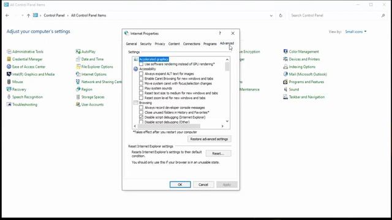The height and width of the screenshot is (220, 392).
Task: Check Reset zoom level for new windows
Action: [x=141, y=98]
